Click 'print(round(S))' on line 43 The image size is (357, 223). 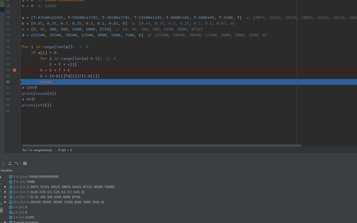tap(39, 93)
